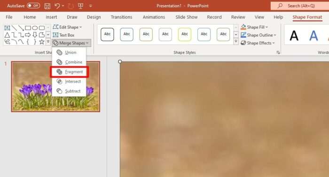Click the Save icon in title bar
This screenshot has width=329, height=177.
(47, 6)
